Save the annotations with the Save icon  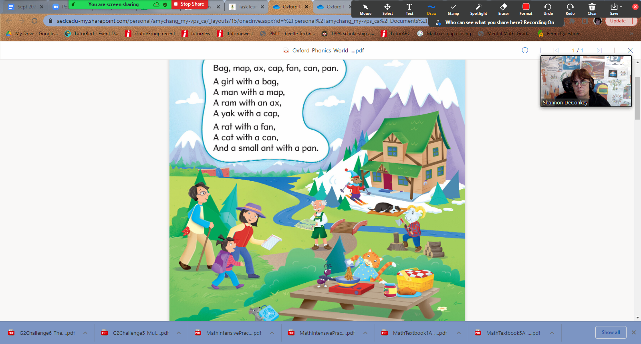click(x=614, y=9)
